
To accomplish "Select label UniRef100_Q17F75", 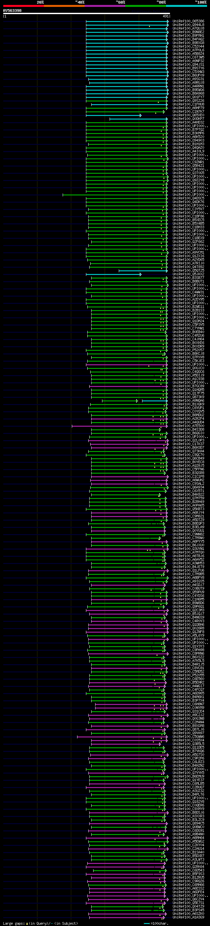I will [x=188, y=393].
